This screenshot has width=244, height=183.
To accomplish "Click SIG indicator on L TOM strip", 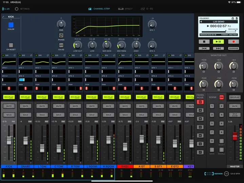I will click(36, 55).
